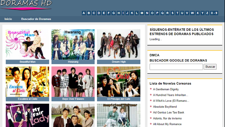
Task: Filter doramas by letter U
Action: [x=182, y=13]
